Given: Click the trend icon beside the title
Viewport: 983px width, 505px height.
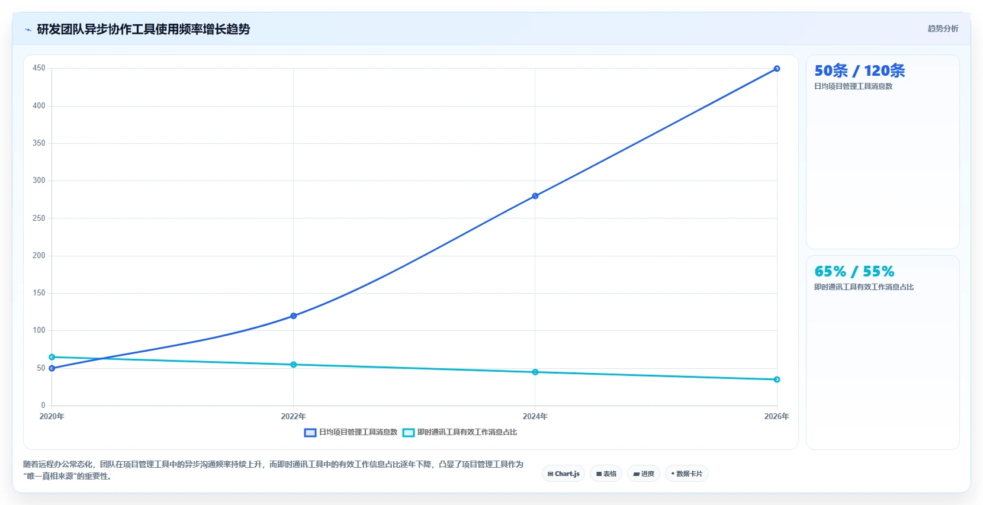Looking at the screenshot, I should click(x=28, y=30).
